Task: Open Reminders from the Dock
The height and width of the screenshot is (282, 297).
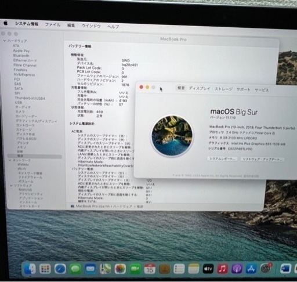Action: 179,269
